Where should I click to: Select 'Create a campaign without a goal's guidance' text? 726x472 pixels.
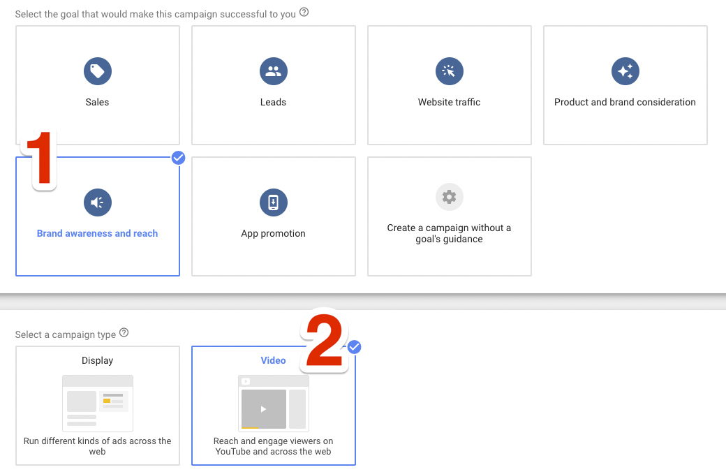tap(450, 234)
